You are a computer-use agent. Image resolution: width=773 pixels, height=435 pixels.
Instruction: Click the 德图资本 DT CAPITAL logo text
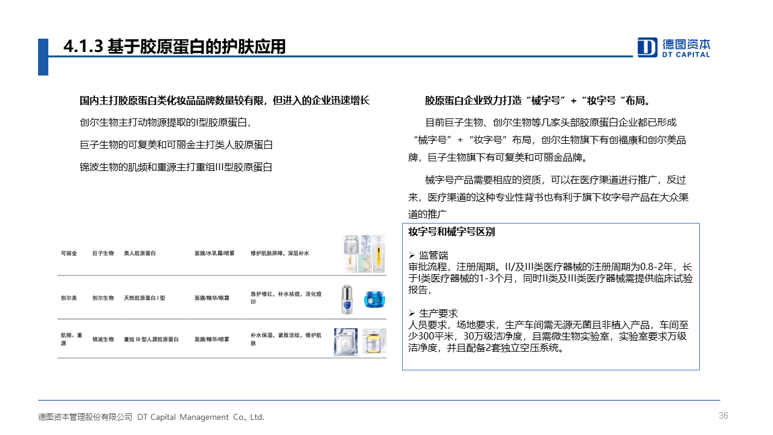686,48
